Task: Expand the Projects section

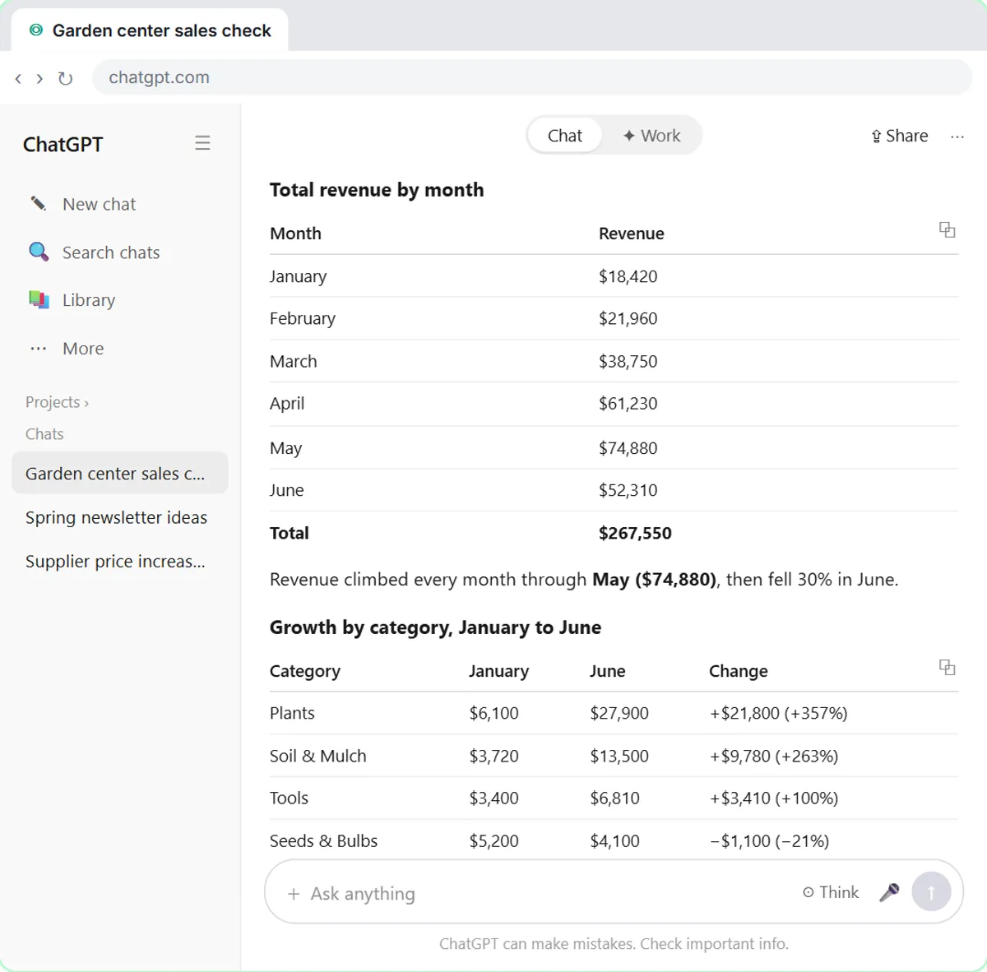Action: [57, 402]
